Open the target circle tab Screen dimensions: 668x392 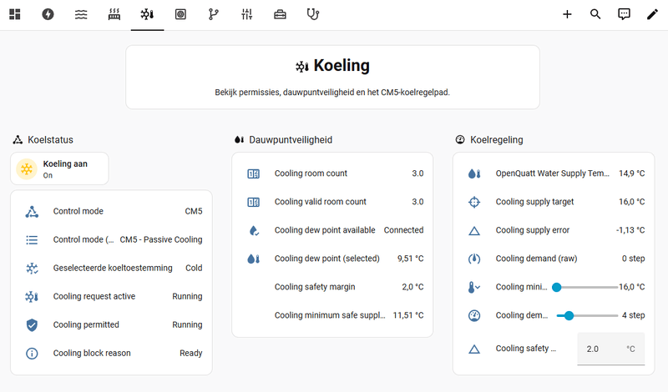[x=180, y=14]
